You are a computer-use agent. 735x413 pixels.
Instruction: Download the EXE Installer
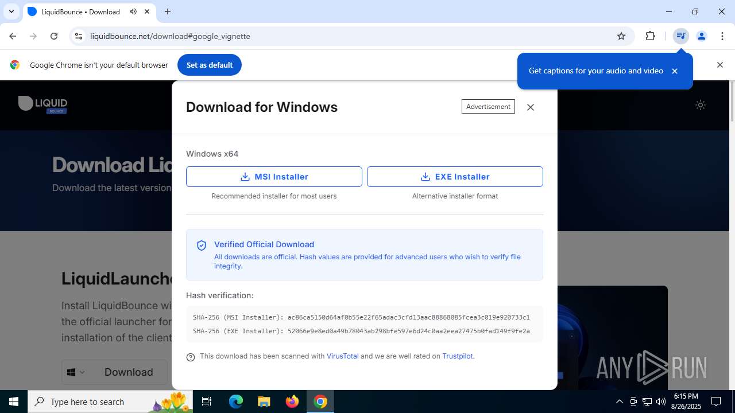pos(455,177)
